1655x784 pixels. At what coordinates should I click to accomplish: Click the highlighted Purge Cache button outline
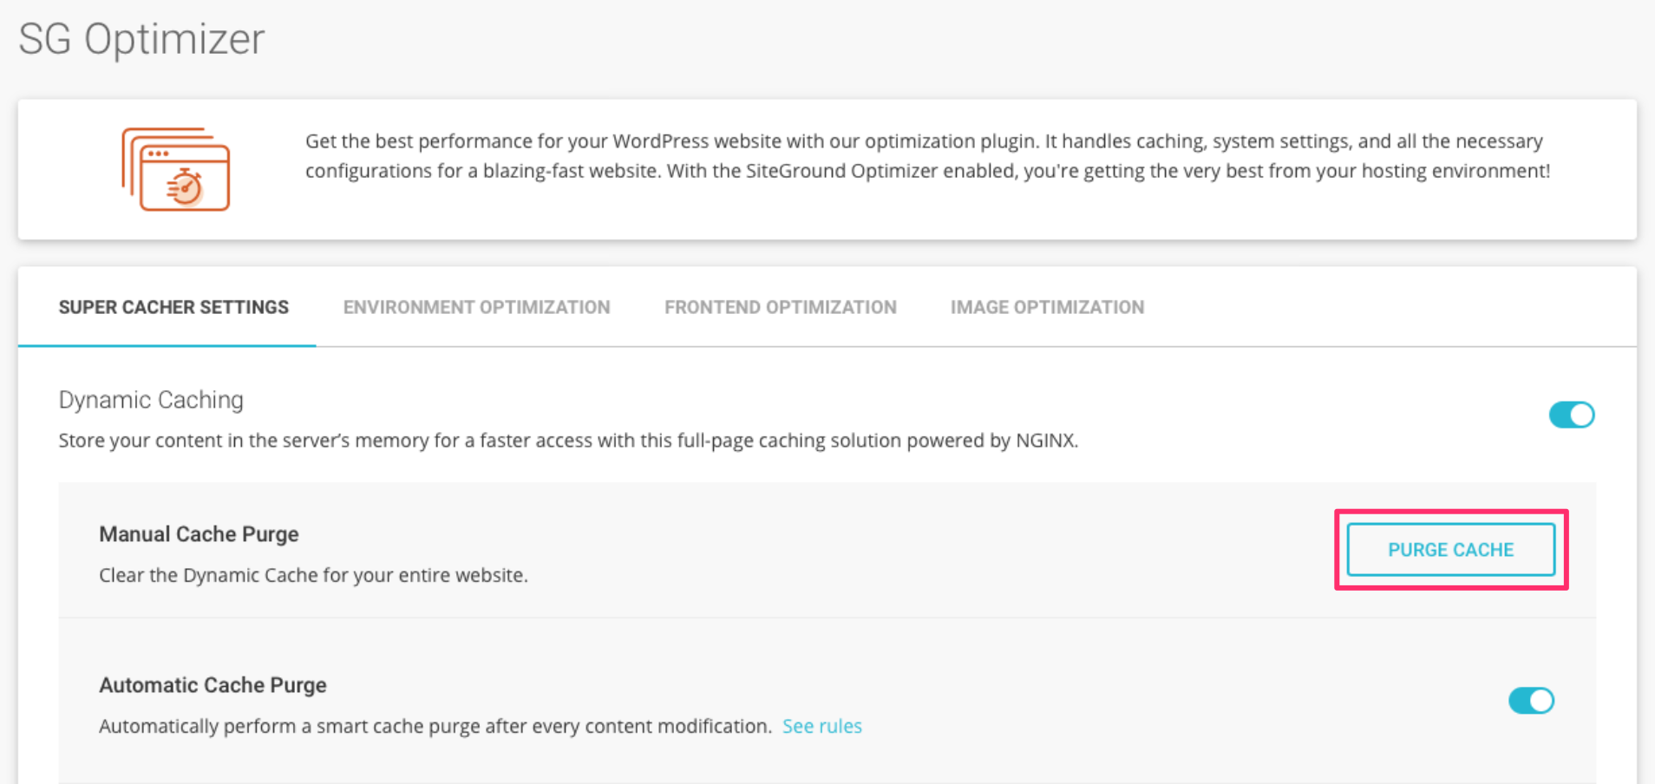click(x=1449, y=549)
